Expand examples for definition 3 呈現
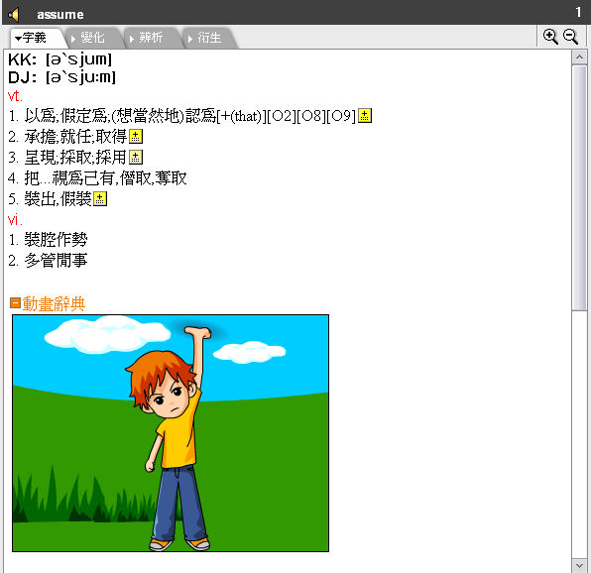Image resolution: width=591 pixels, height=573 pixels. [x=136, y=157]
